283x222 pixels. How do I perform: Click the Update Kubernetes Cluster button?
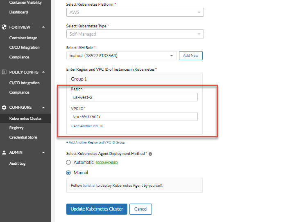coord(97,209)
